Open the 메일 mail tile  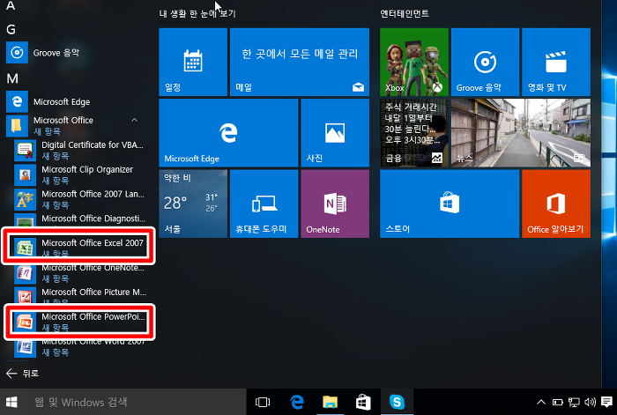[x=300, y=62]
